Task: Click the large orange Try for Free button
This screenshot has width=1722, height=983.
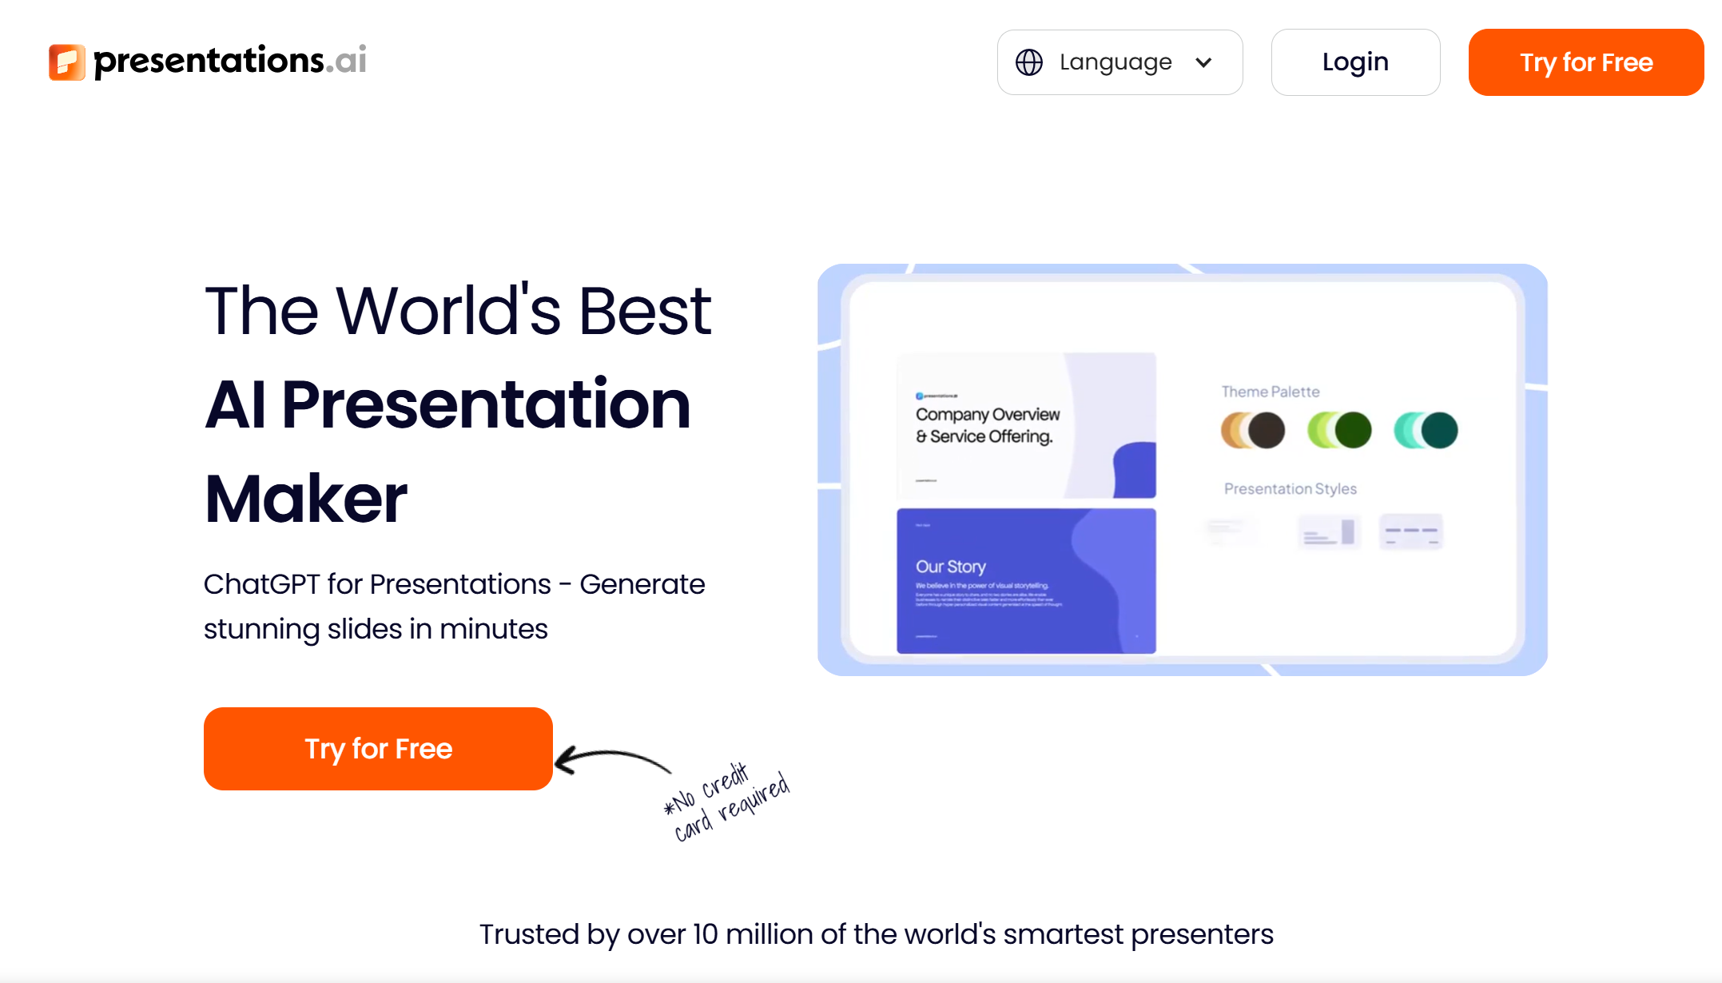Action: 377,748
